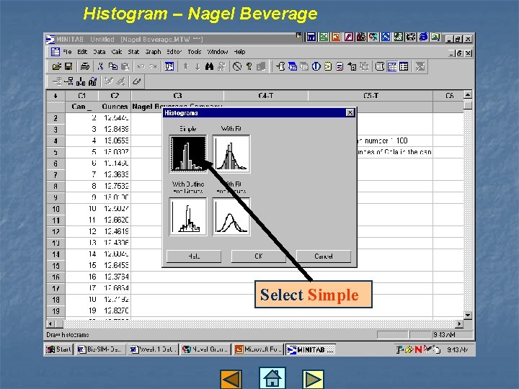
Task: Click the C2 column header
Action: (x=115, y=96)
